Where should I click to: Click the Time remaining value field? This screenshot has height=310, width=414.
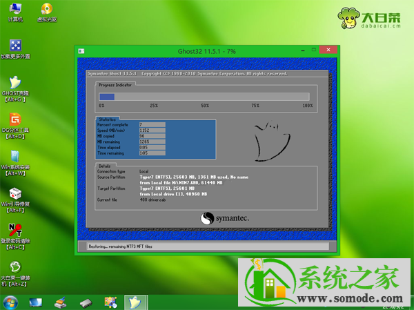(x=152, y=153)
